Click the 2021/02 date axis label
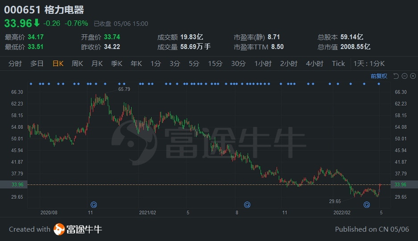This screenshot has width=418, height=241. pos(148,212)
